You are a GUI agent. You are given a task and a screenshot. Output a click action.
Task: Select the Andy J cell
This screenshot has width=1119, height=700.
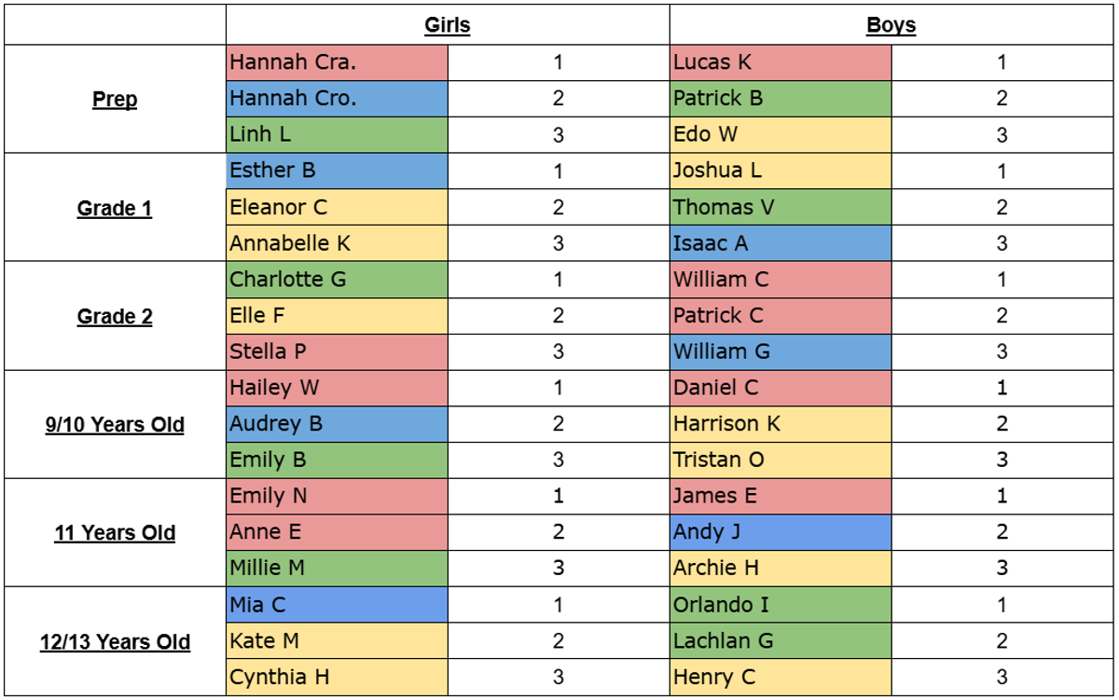tap(781, 532)
